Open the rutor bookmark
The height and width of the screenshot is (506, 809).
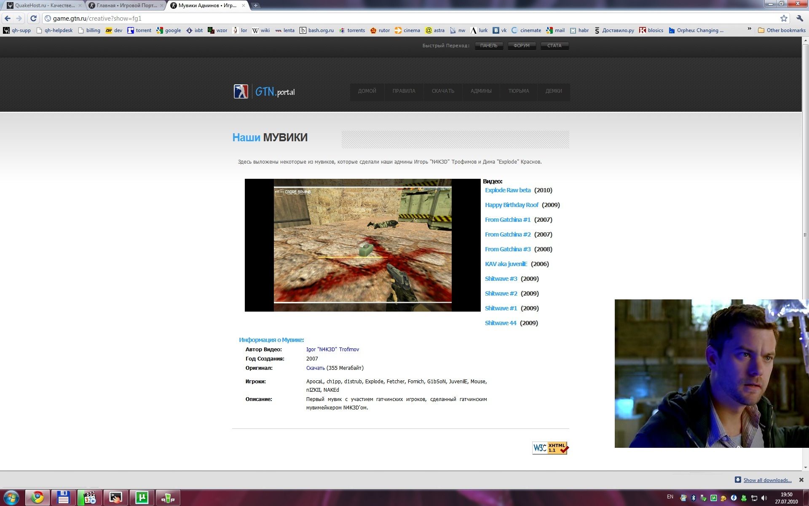click(380, 30)
